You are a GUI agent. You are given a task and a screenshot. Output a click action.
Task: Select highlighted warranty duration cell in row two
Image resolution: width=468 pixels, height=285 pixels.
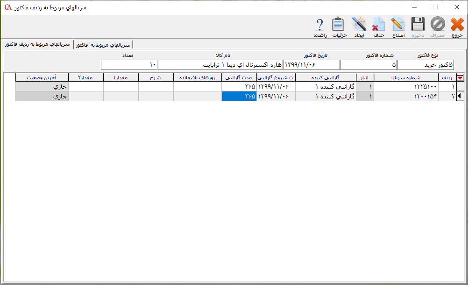[239, 96]
